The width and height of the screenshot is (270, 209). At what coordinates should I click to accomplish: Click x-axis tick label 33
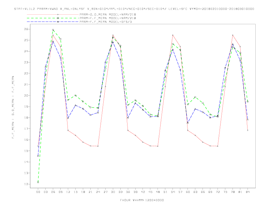(120, 192)
